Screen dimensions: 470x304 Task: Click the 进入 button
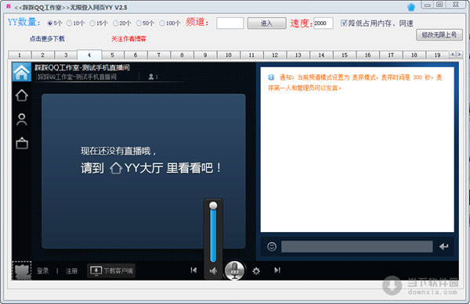[x=267, y=23]
